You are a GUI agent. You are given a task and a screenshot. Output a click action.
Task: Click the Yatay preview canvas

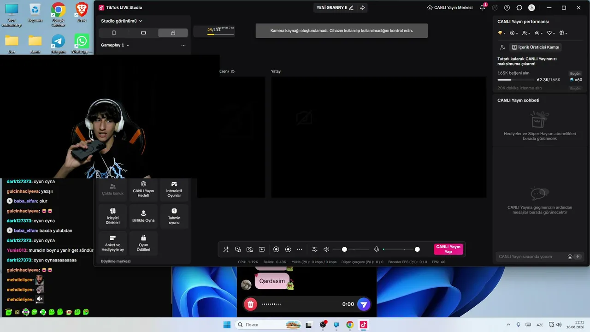[x=379, y=137]
